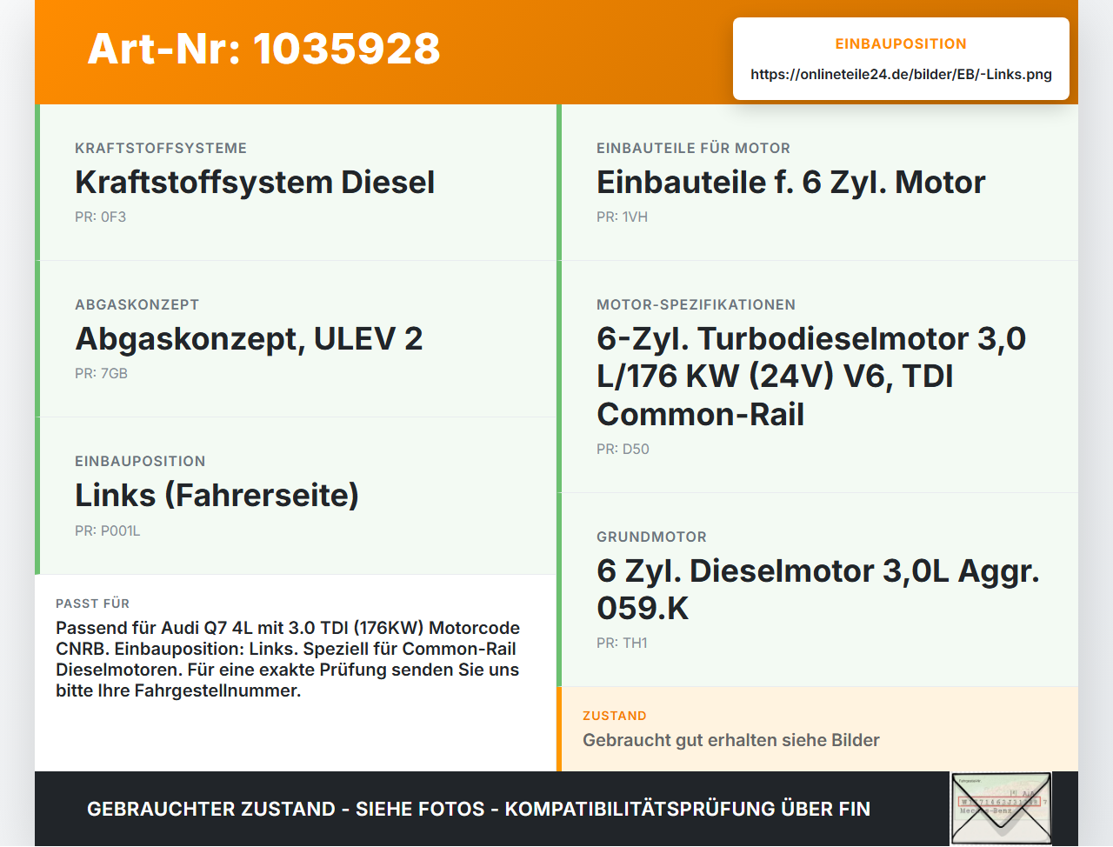The width and height of the screenshot is (1113, 847).
Task: Click the MOTOR-SPEZIFIKATIONEN label
Action: point(696,304)
